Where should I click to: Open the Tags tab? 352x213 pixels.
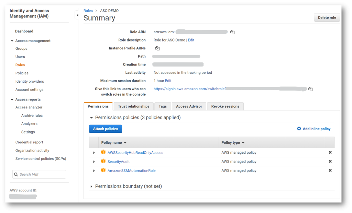click(x=163, y=106)
